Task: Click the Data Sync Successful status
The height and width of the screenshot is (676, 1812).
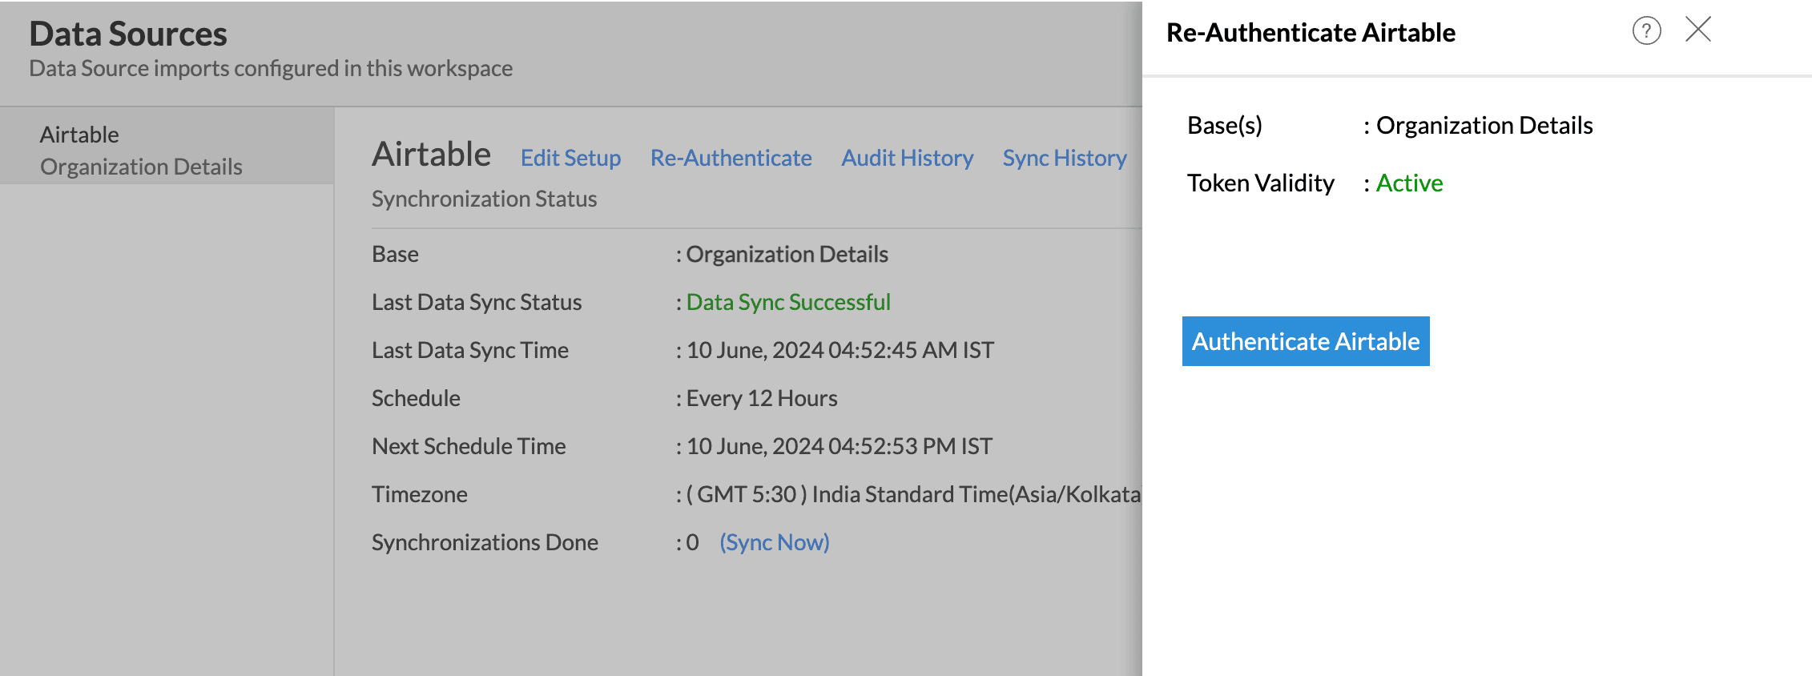Action: (788, 302)
